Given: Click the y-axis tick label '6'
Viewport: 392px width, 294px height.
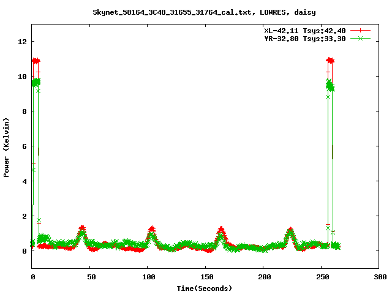Looking at the screenshot, I should coord(24,146).
